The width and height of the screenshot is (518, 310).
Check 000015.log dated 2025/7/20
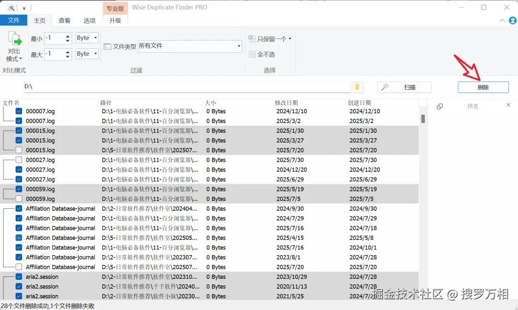click(19, 150)
